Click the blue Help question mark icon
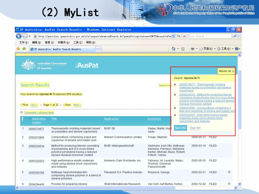Image resolution: width=259 pixels, height=194 pixels. pyautogui.click(x=236, y=49)
